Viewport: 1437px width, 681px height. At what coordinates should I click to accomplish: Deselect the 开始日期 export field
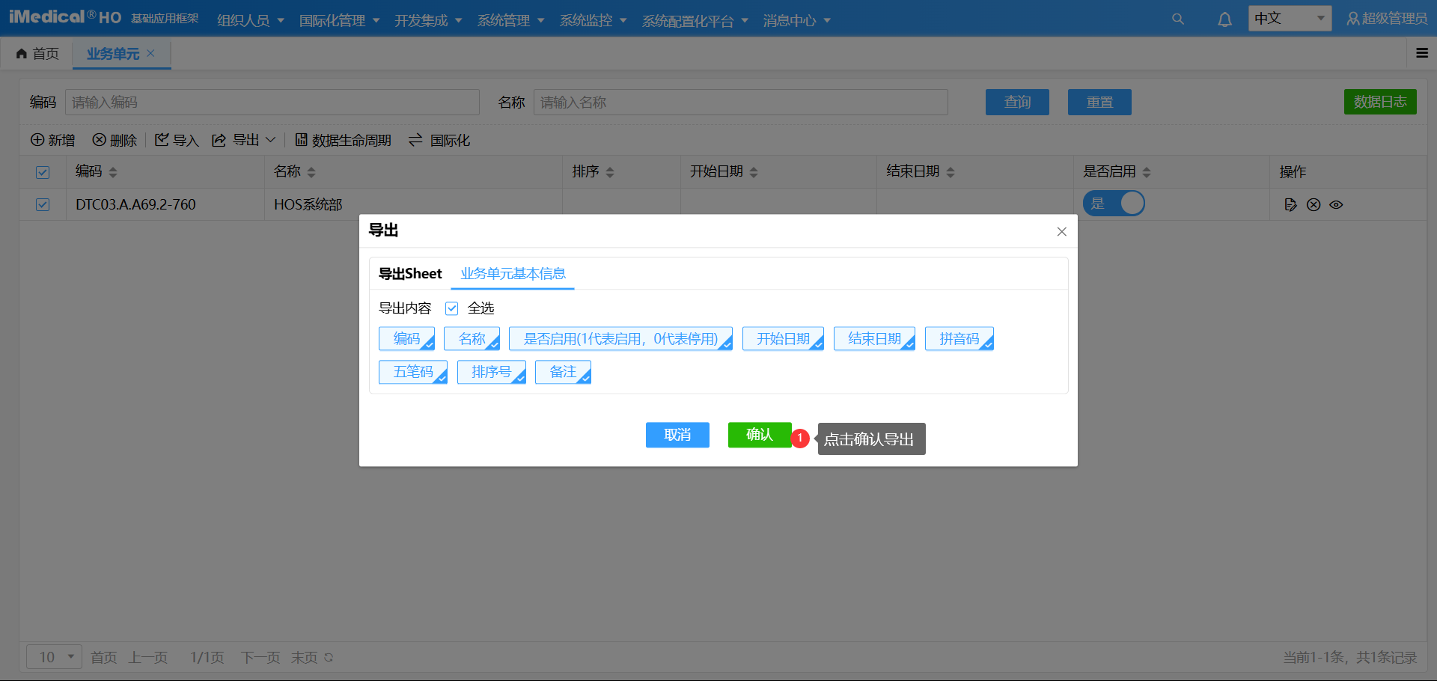pyautogui.click(x=783, y=339)
